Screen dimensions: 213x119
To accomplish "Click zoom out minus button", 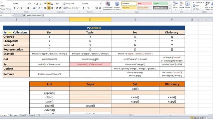I will point(207,118).
